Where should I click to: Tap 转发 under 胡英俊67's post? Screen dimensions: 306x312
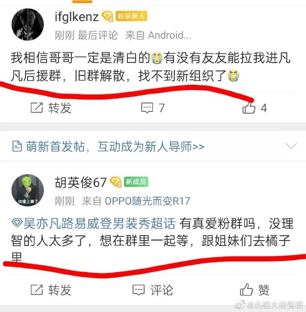click(51, 290)
